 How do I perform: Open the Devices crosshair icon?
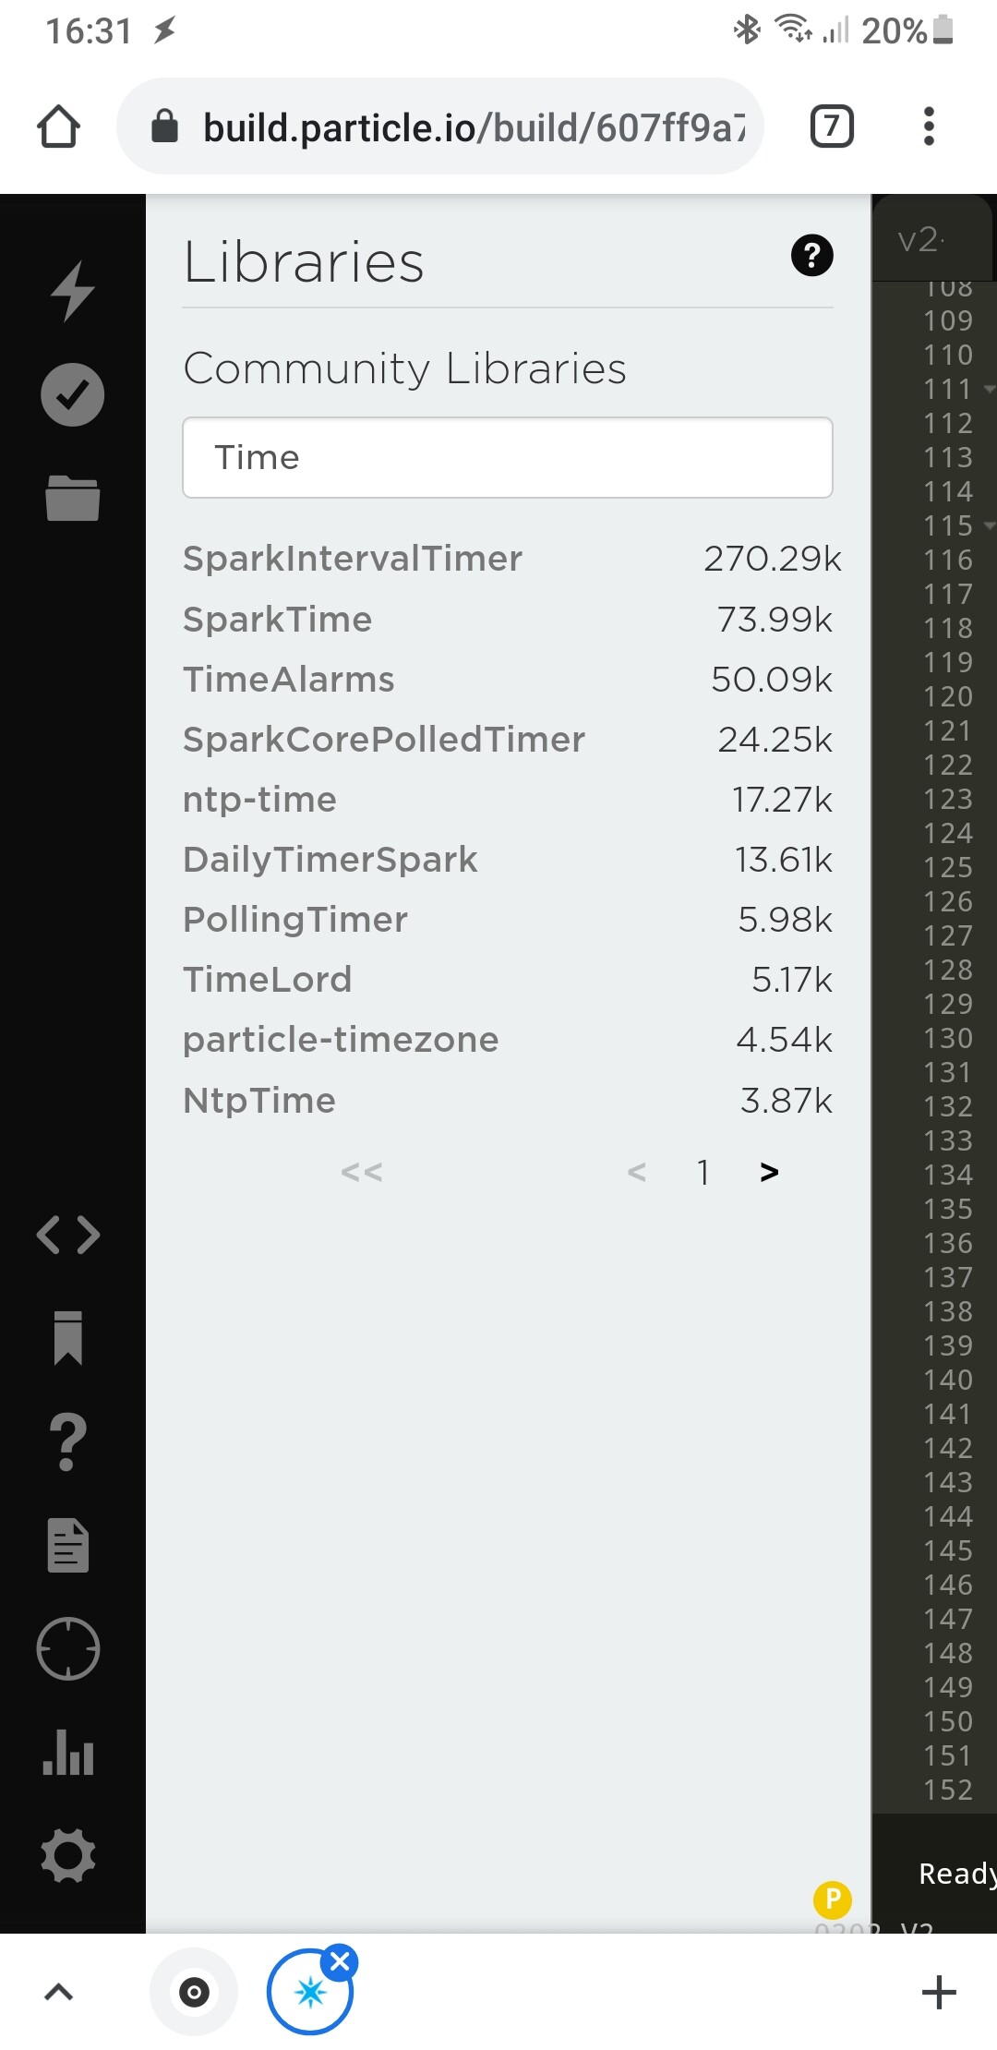[x=68, y=1648]
